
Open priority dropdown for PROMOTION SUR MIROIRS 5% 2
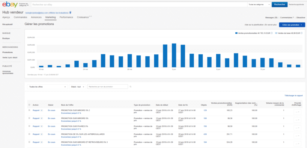coord(297,112)
